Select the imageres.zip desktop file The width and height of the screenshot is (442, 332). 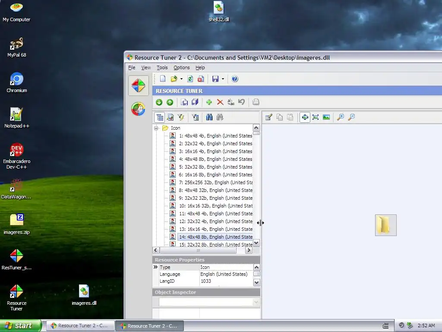(x=17, y=224)
